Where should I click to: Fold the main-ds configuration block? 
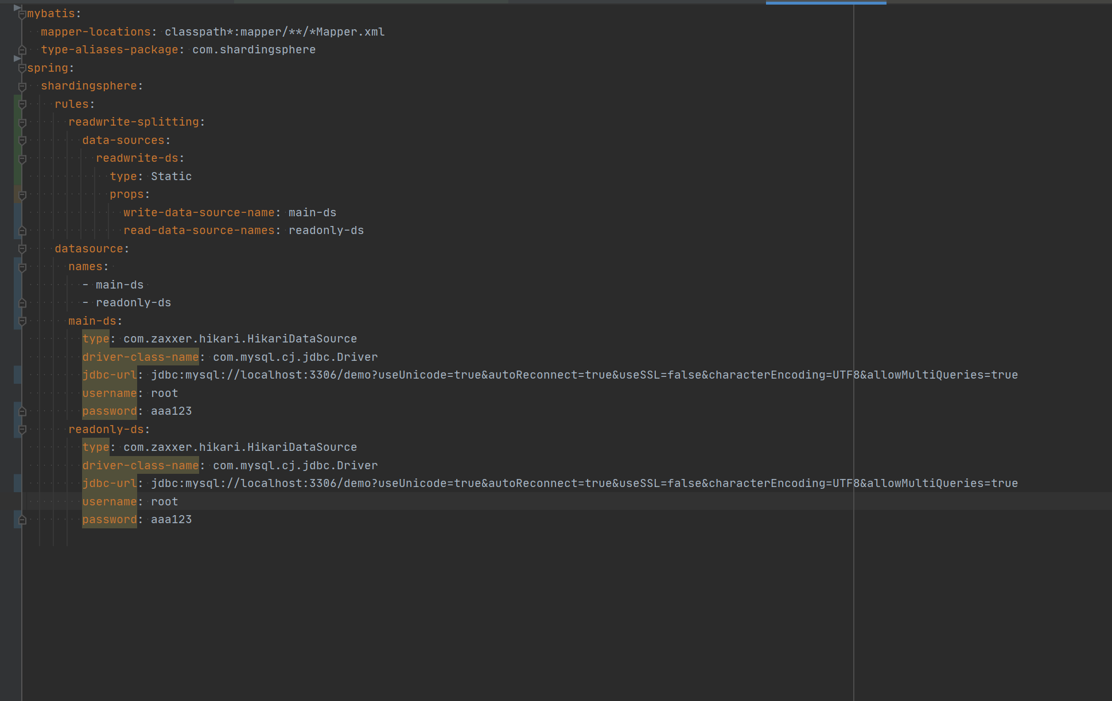pyautogui.click(x=22, y=321)
